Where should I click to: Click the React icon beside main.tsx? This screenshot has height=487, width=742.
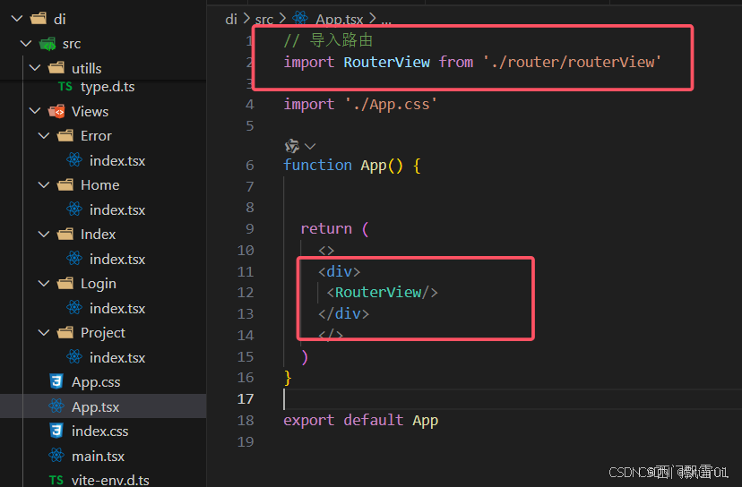pyautogui.click(x=56, y=456)
